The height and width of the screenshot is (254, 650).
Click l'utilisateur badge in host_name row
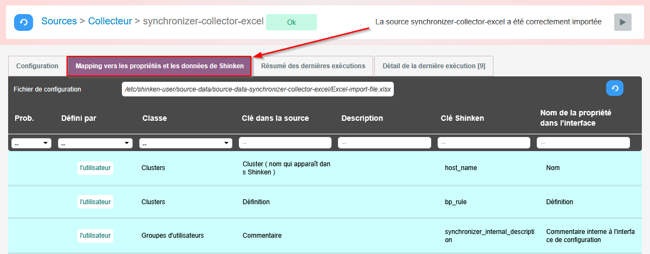(95, 168)
